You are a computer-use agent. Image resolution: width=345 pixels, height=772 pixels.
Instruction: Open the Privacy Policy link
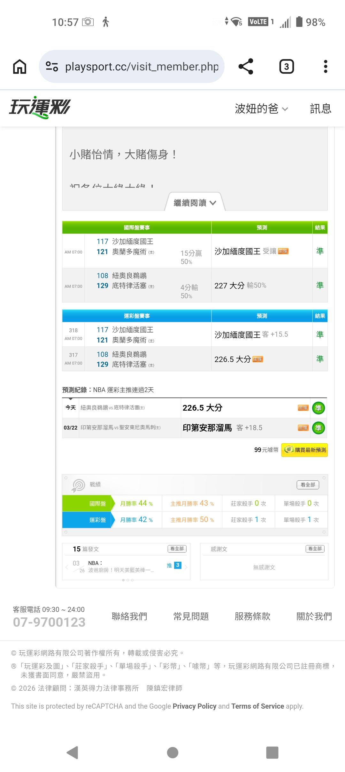click(194, 706)
